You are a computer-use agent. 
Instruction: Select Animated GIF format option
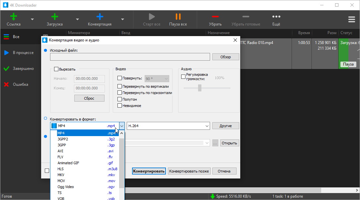[x=88, y=163]
